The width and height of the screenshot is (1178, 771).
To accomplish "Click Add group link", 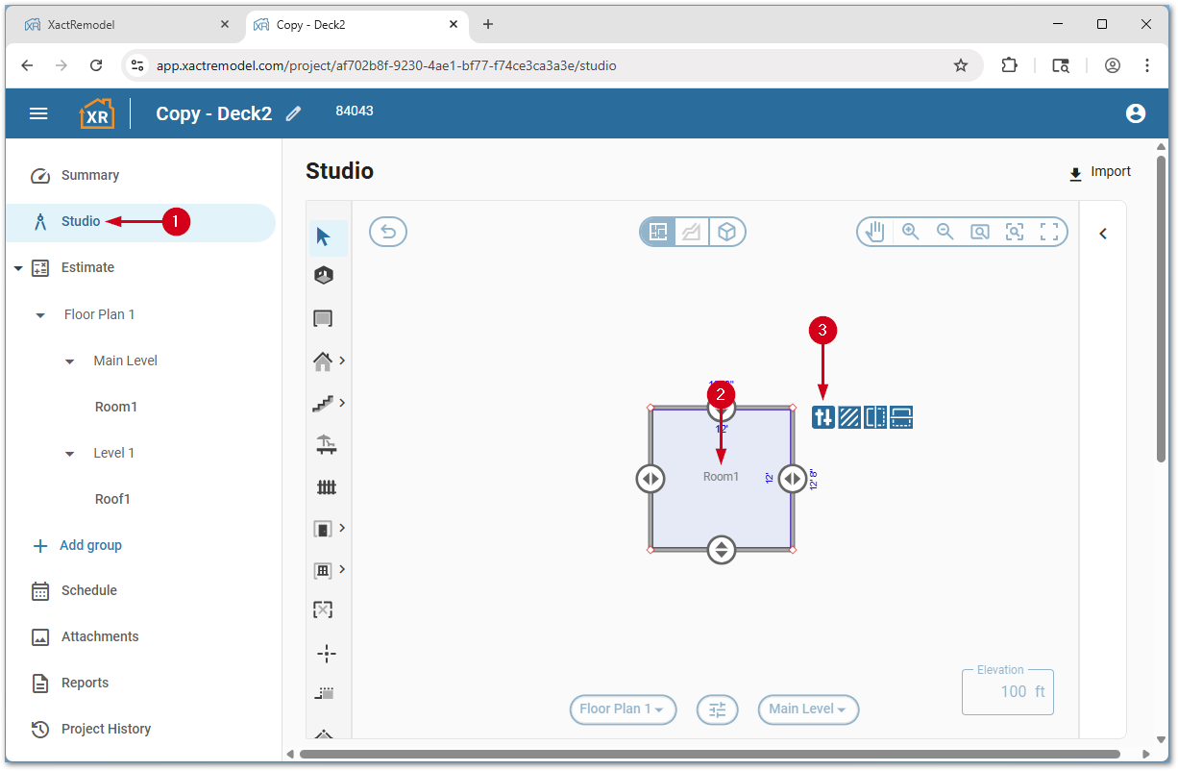I will (x=90, y=545).
